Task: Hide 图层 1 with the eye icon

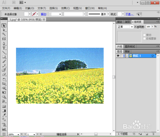Action: click(118, 56)
